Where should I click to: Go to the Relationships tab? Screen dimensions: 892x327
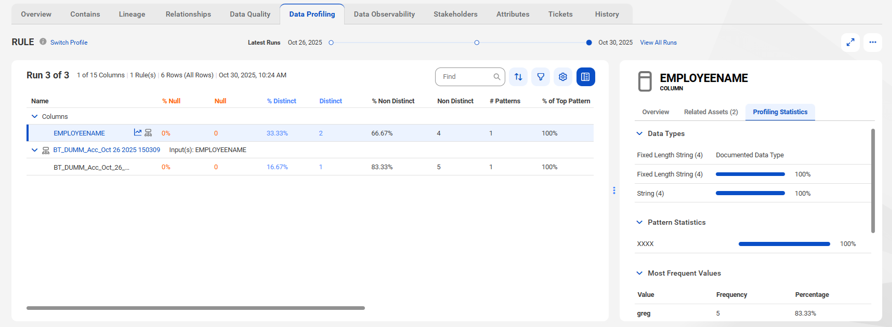(188, 14)
